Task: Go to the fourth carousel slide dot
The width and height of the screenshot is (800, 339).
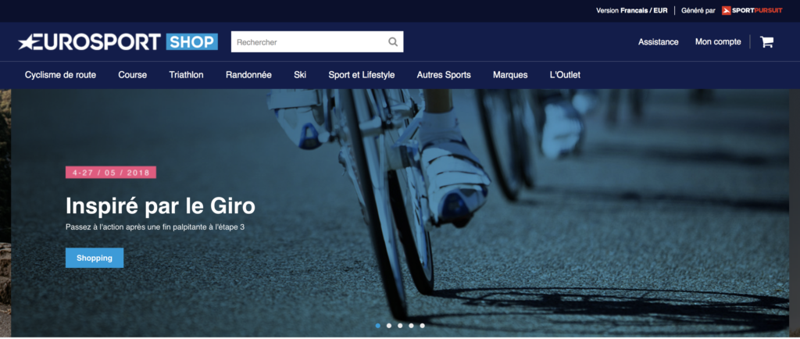Action: click(411, 326)
